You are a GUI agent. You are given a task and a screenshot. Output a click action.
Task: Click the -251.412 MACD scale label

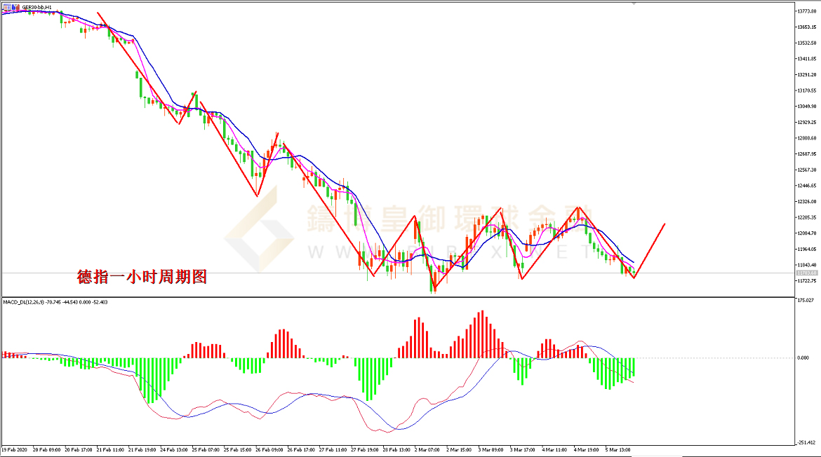click(x=806, y=443)
